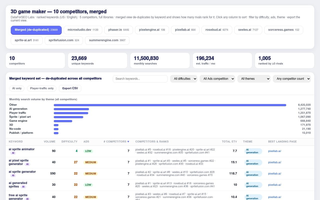Select spritefusion.com tab
The image size is (320, 200).
(64, 40)
